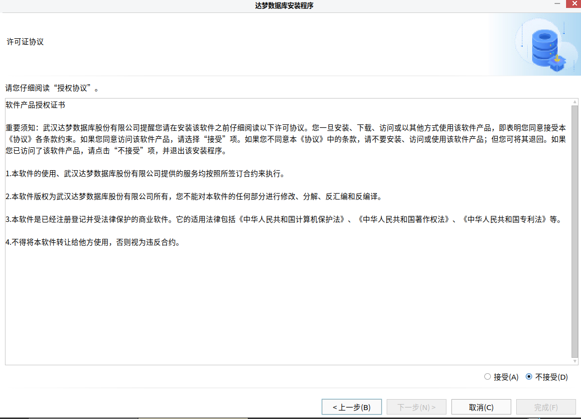Click clause 3 starting 3.本软件是已经注册登记

pos(285,219)
